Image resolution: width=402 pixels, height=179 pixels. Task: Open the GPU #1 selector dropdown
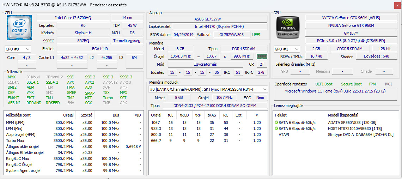click(287, 49)
